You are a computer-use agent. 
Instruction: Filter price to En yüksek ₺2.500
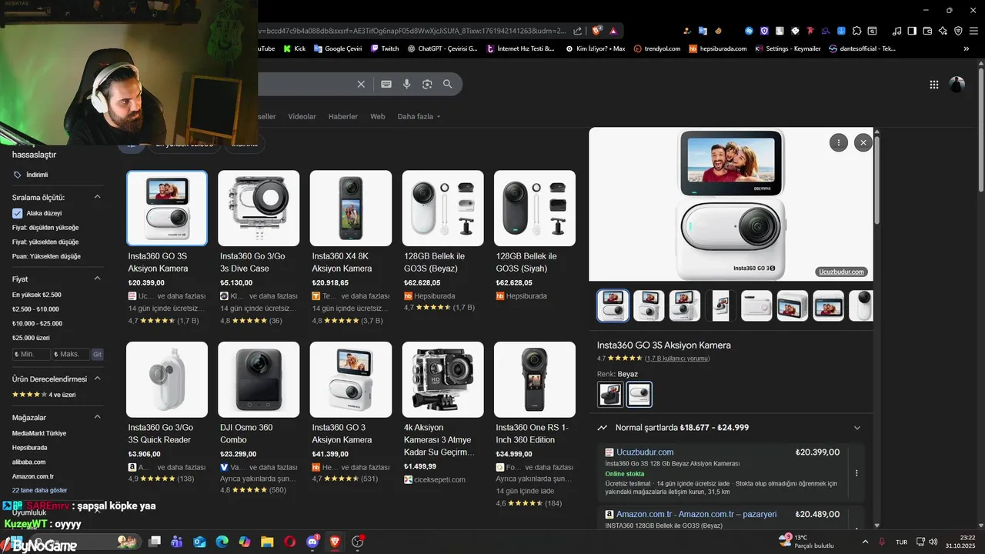click(x=37, y=295)
